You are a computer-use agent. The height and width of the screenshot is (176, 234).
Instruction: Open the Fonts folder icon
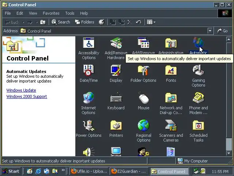click(171, 71)
